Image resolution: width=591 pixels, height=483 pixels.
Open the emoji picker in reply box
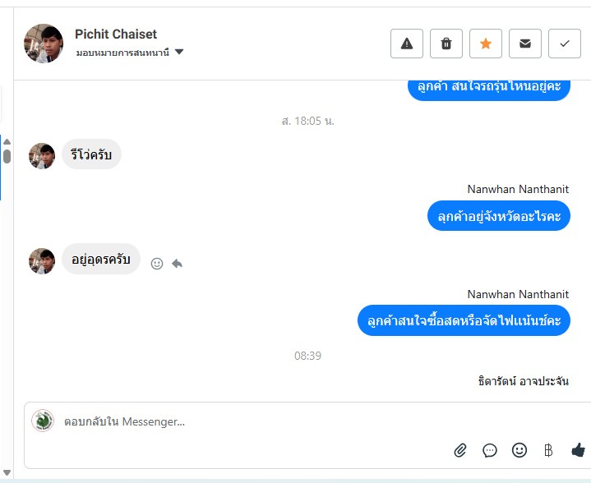click(x=519, y=450)
